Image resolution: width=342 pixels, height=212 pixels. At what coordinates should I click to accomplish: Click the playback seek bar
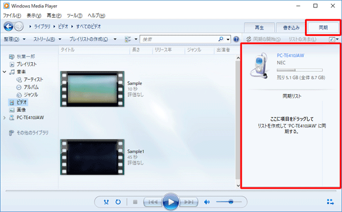coord(171,191)
